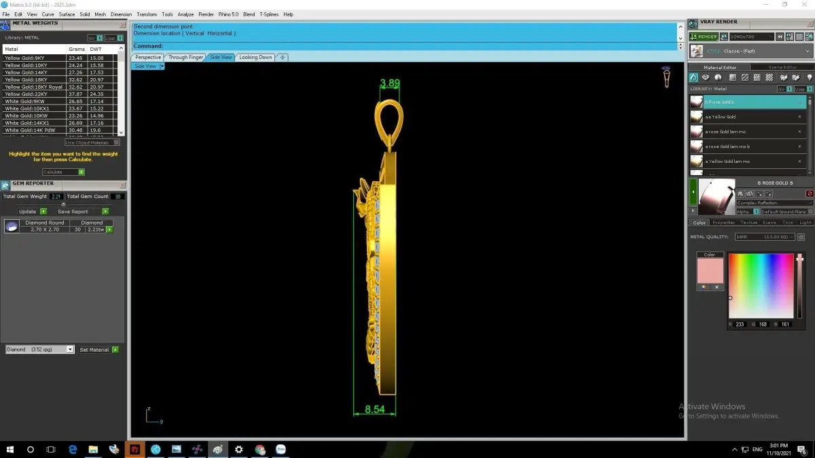Select the metal materials droplet icon
815x458 pixels.
(693, 77)
